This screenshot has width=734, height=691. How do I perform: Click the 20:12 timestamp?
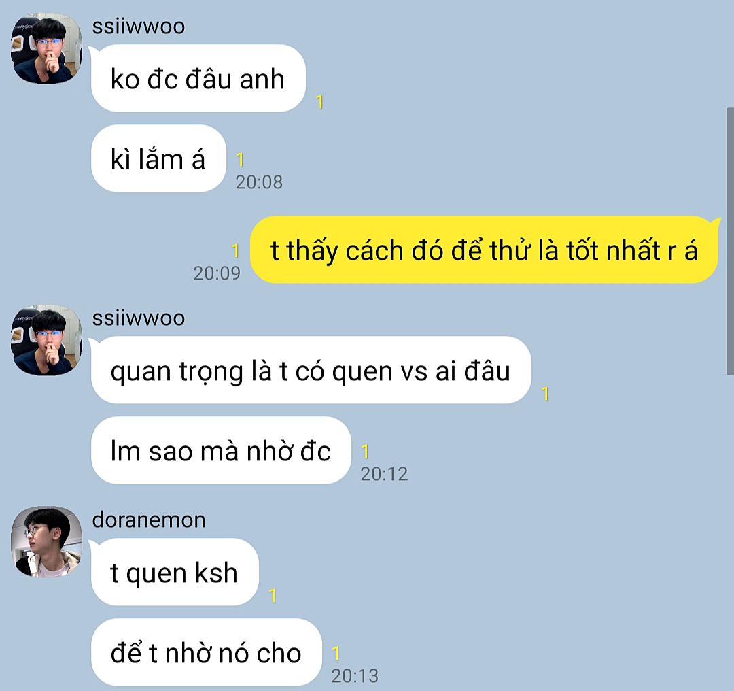[x=384, y=474]
